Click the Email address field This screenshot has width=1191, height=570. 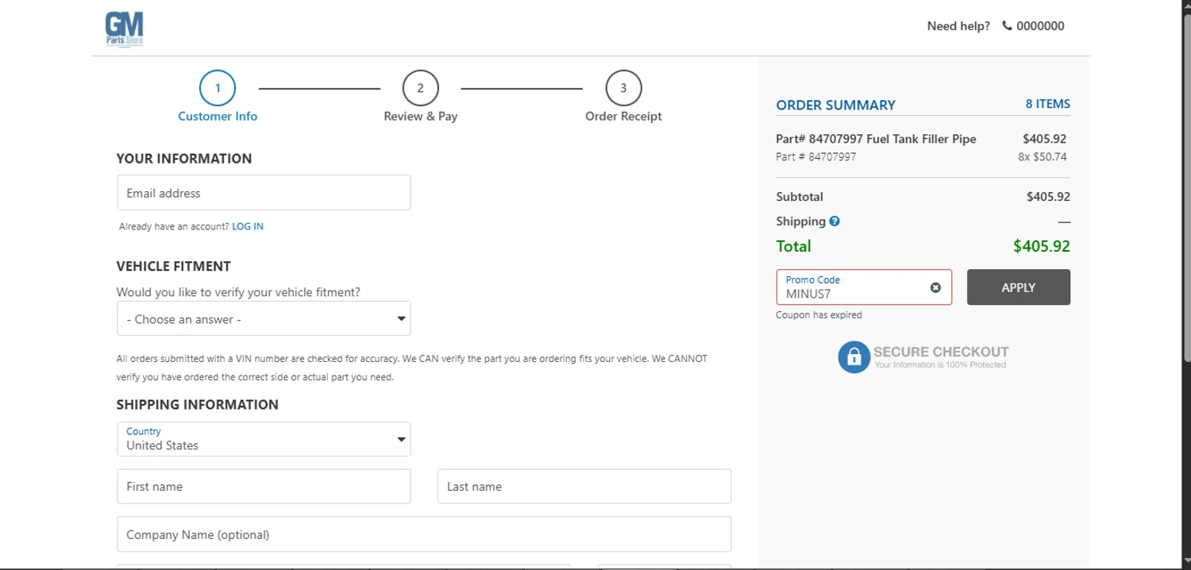(x=264, y=193)
